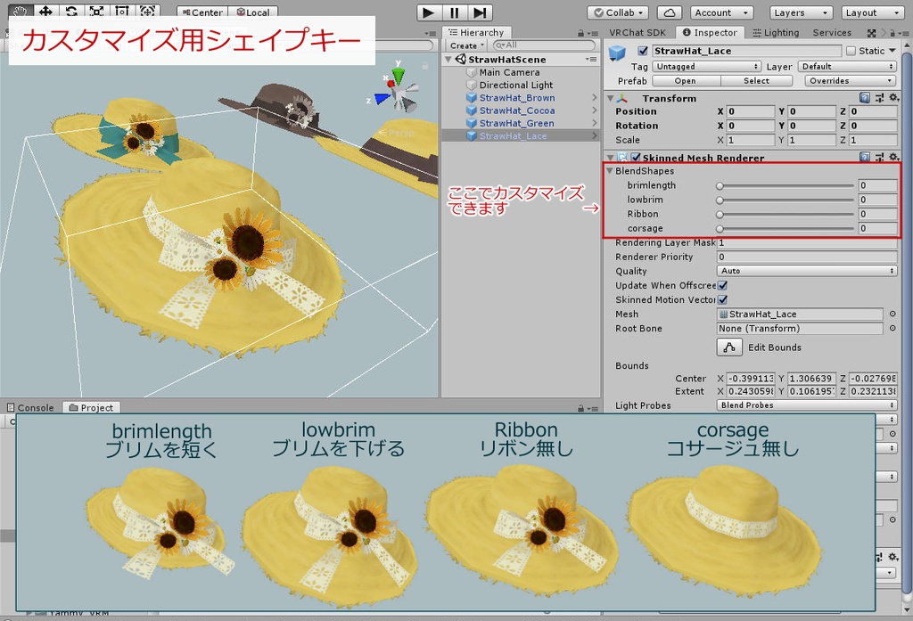Open the Account dropdown
913x621 pixels.
(x=722, y=12)
